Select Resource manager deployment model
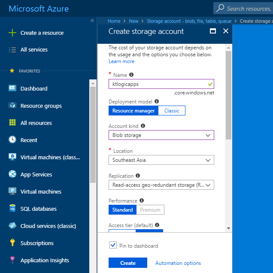 coord(133,111)
